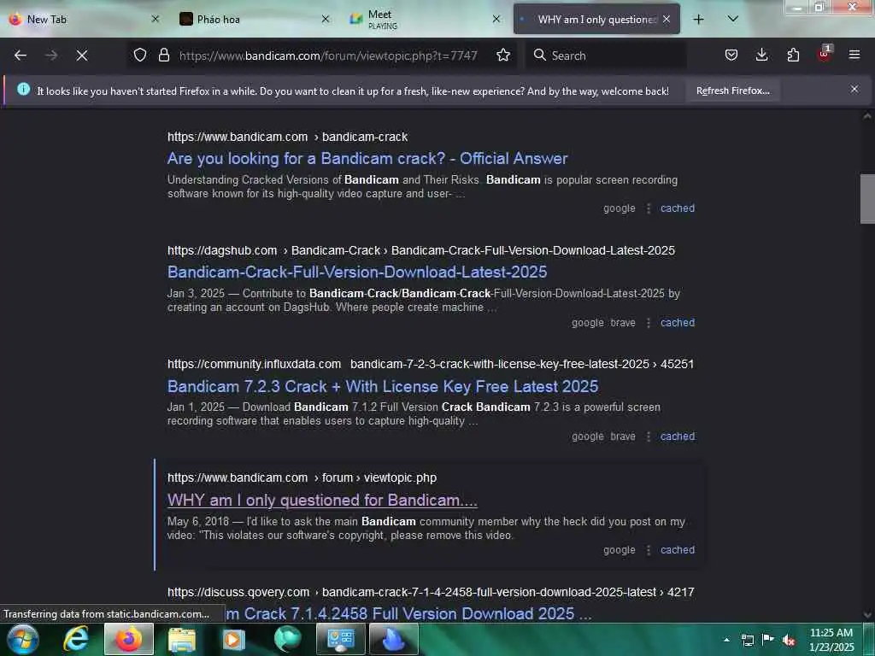Click scrollbar down arrow
Viewport: 875px width, 656px height.
(867, 615)
